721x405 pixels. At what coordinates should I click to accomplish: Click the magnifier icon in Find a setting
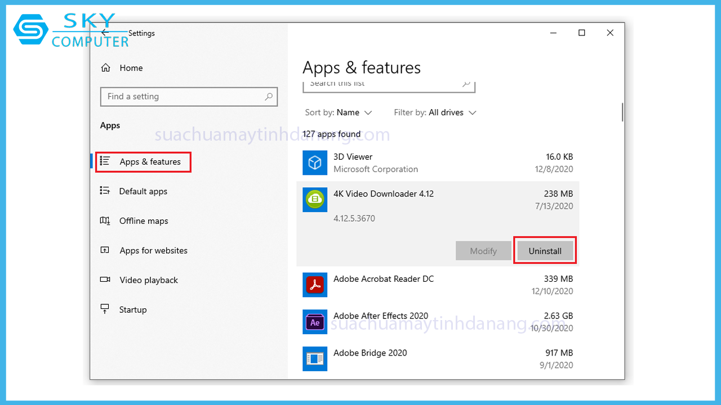(x=269, y=97)
